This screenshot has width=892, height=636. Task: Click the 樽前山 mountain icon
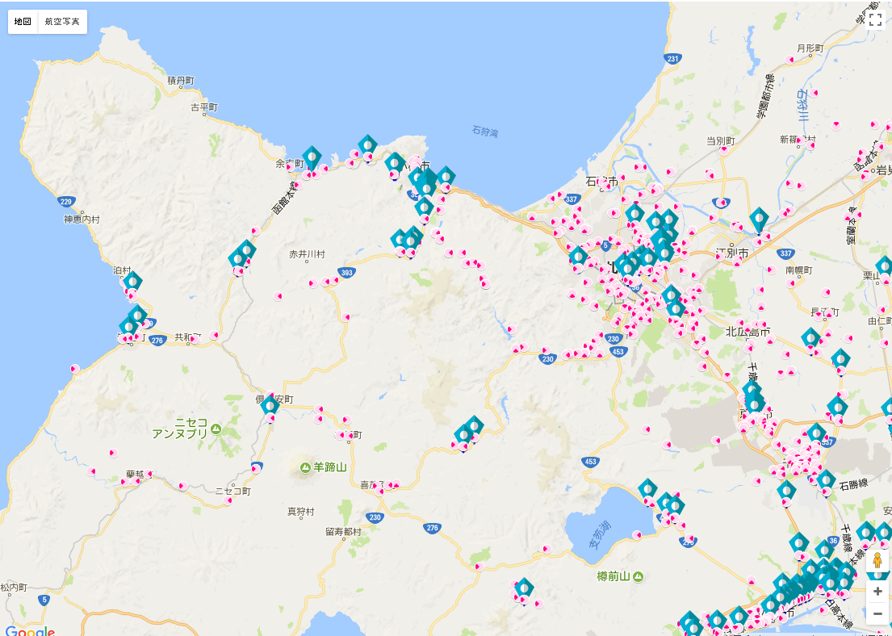(x=639, y=577)
